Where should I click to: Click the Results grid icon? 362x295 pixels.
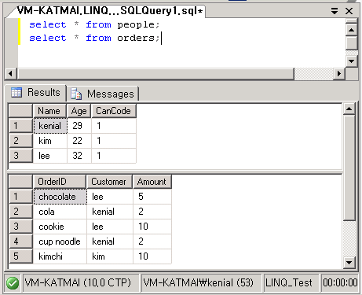click(16, 93)
